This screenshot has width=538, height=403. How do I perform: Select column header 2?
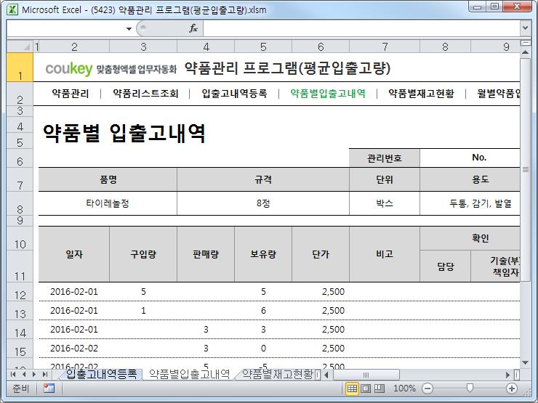(74, 46)
